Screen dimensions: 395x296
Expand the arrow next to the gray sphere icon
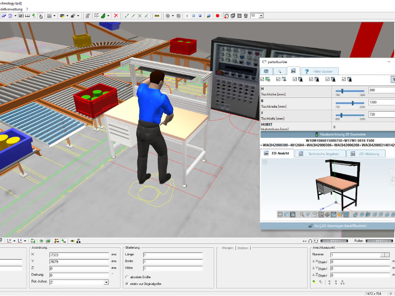click(x=173, y=16)
